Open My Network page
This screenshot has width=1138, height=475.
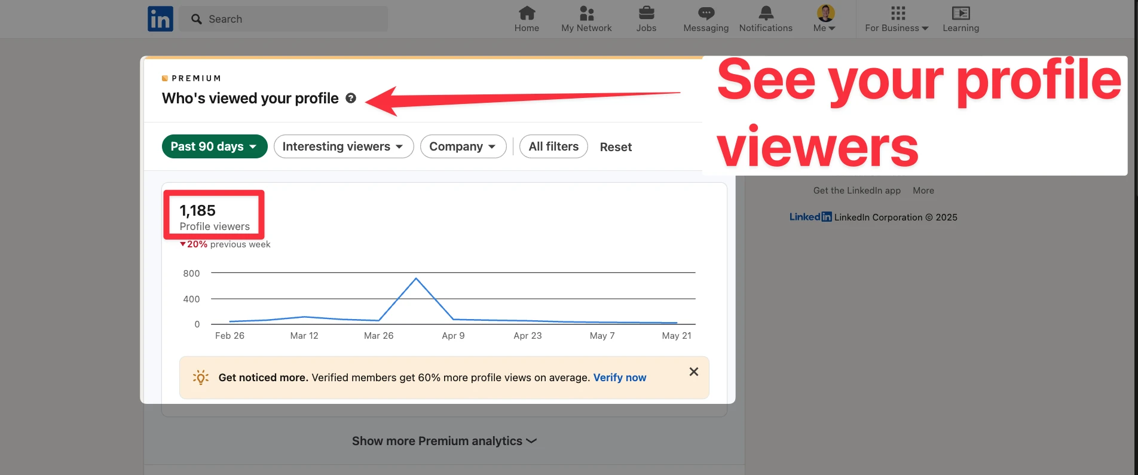586,19
